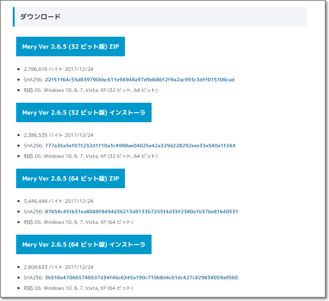329x301 pixels.
Task: Click the 2,808,633 バイト file size text
Action: click(x=43, y=267)
